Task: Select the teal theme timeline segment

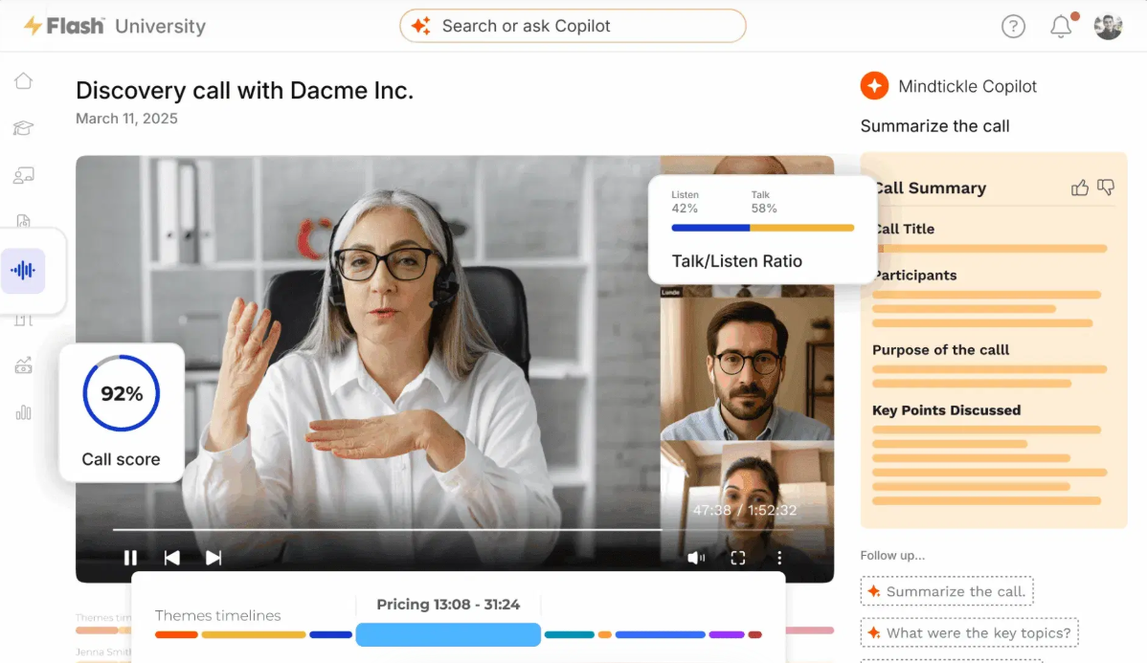Action: (569, 634)
